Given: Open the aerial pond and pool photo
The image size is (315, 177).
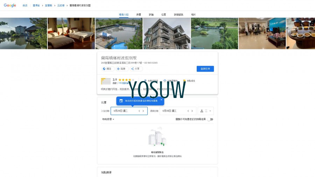Looking at the screenshot, I should point(119,33).
